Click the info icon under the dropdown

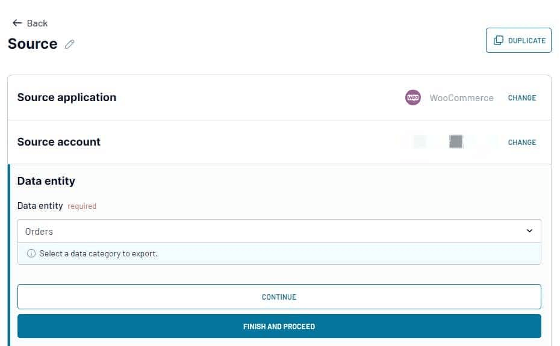(x=31, y=253)
